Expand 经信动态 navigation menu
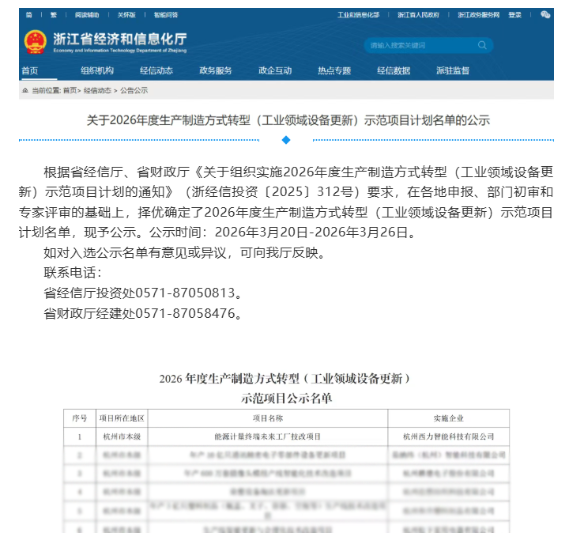 156,70
